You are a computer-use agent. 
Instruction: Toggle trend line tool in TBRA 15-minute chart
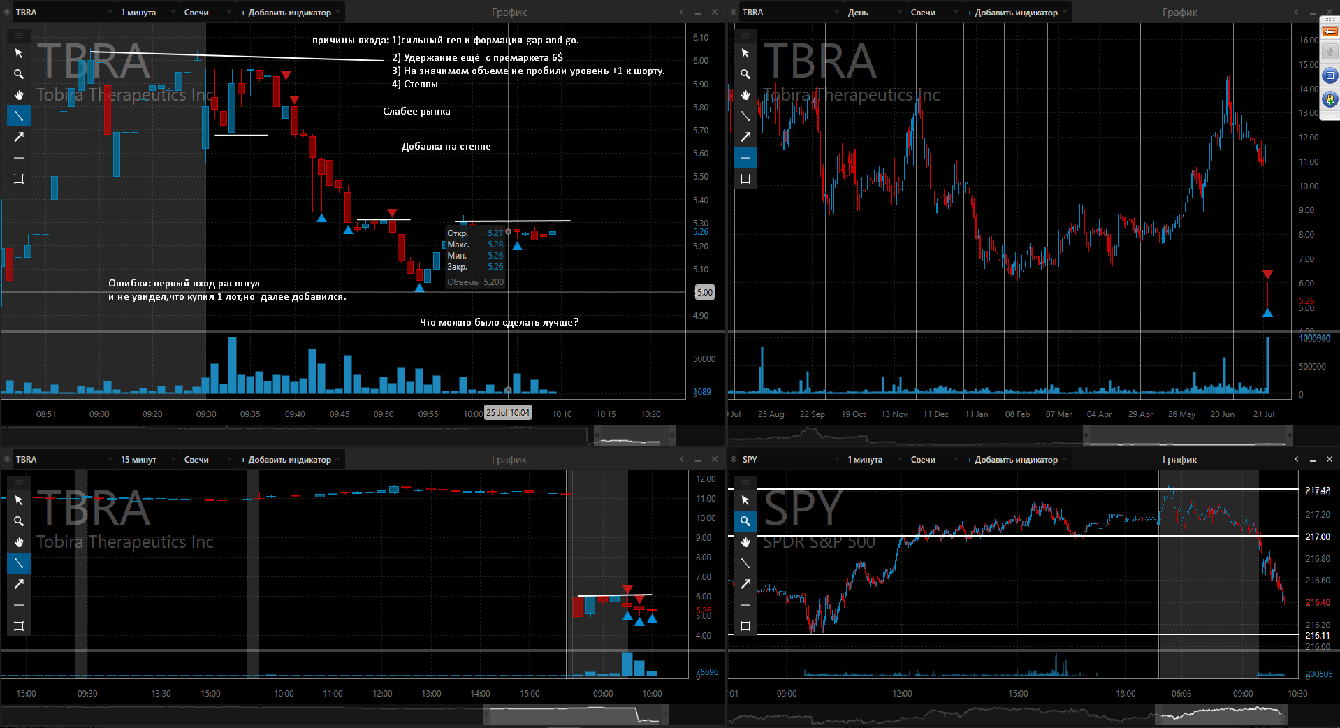point(19,563)
